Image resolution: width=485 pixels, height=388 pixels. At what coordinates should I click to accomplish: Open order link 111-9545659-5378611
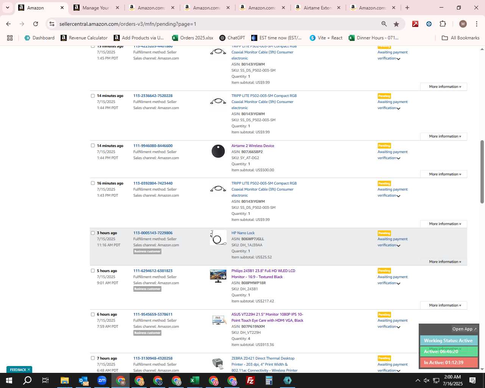click(153, 314)
